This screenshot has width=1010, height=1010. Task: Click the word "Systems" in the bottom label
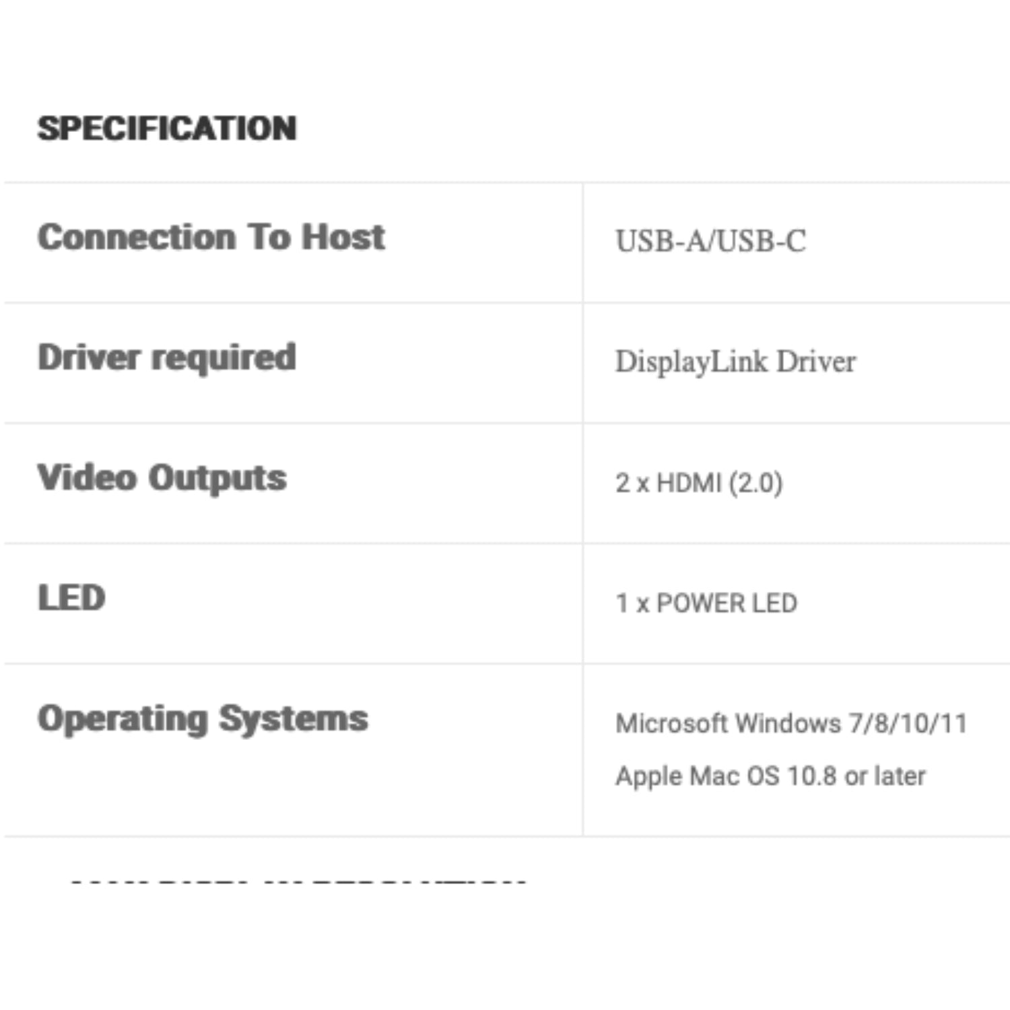coord(294,718)
